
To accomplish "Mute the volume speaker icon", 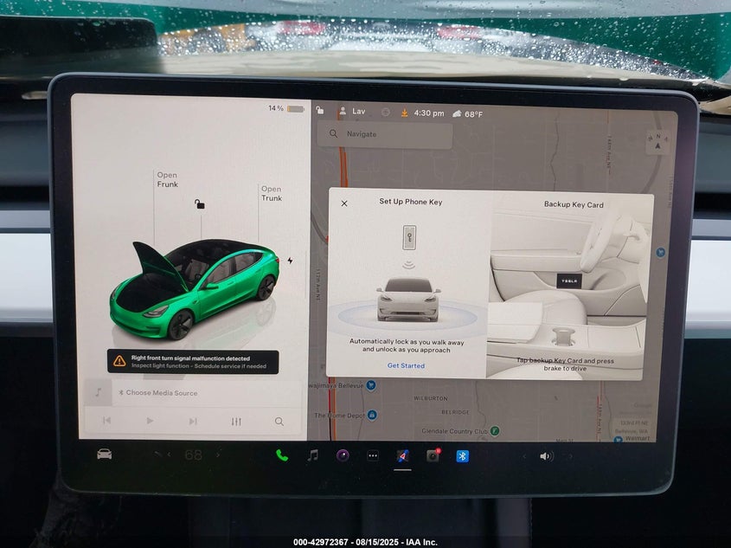I will click(x=546, y=456).
